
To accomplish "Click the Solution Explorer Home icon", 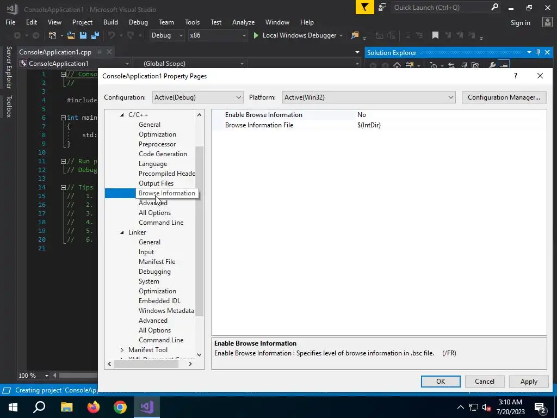I will [x=397, y=65].
